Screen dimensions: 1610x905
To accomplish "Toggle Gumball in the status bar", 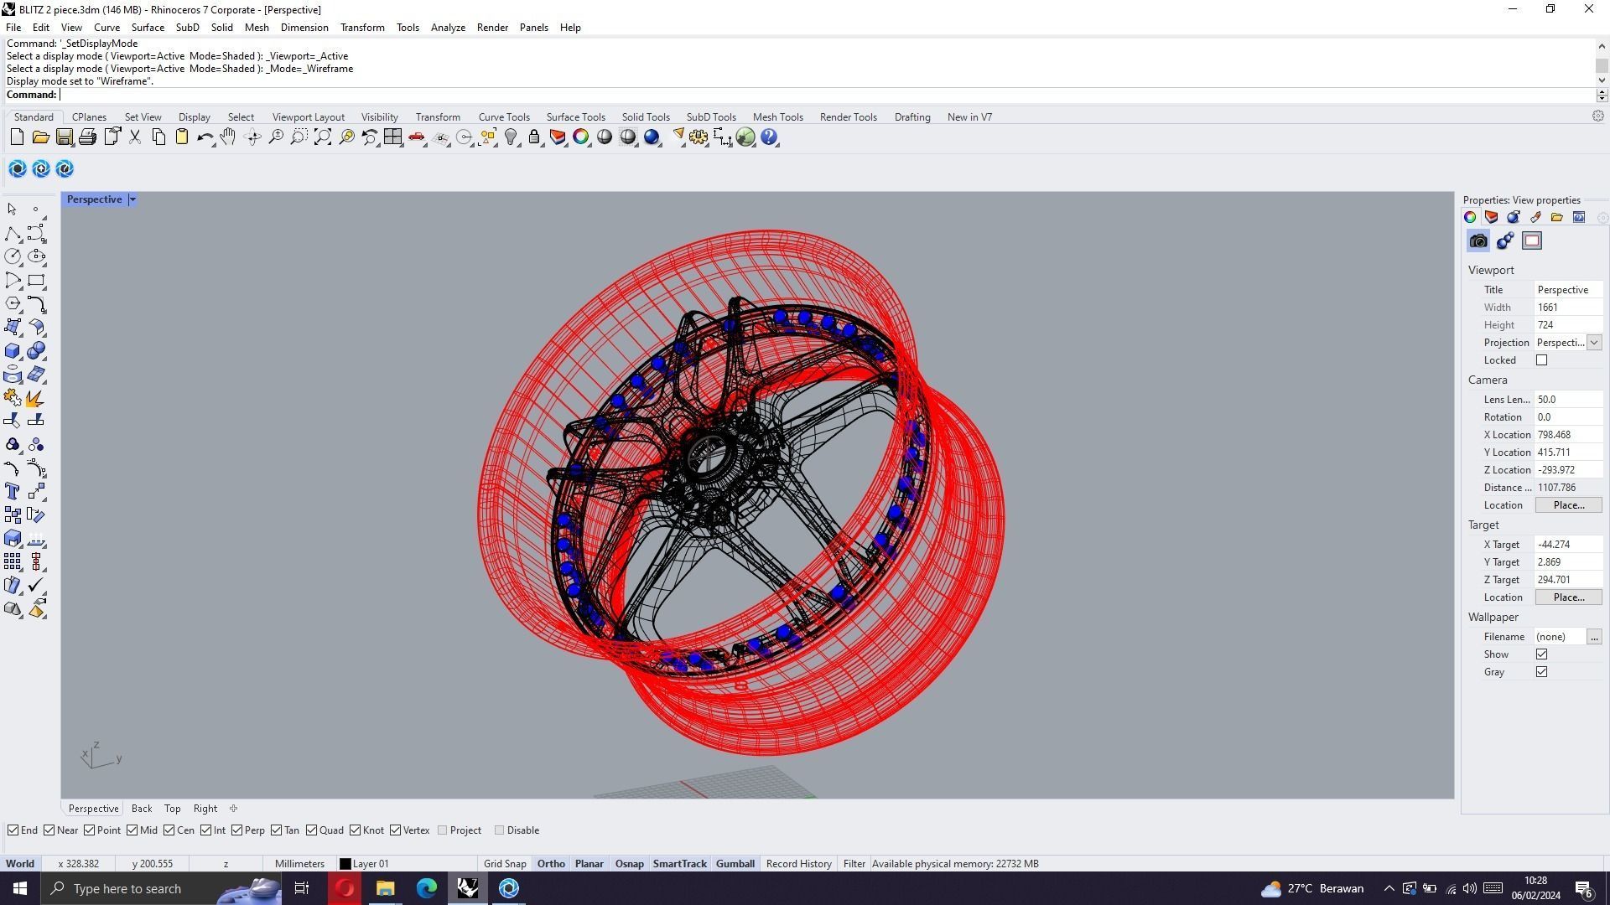I will point(735,864).
